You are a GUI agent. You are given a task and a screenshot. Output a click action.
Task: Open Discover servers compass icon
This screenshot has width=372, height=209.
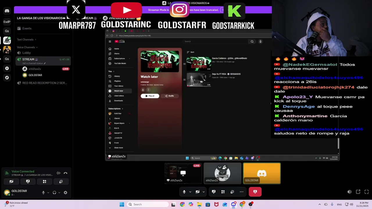7,78
